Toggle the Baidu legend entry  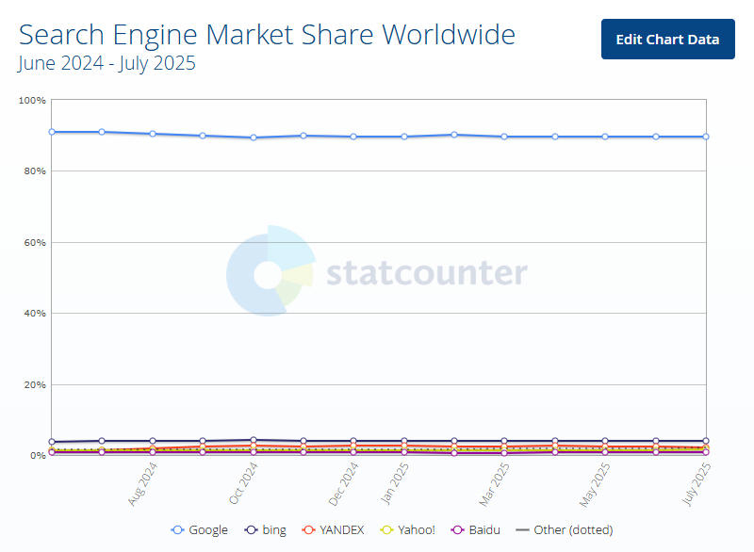coord(477,529)
